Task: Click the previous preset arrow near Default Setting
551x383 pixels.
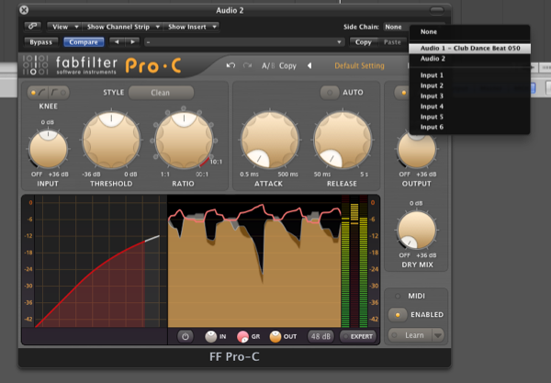Action: (309, 65)
